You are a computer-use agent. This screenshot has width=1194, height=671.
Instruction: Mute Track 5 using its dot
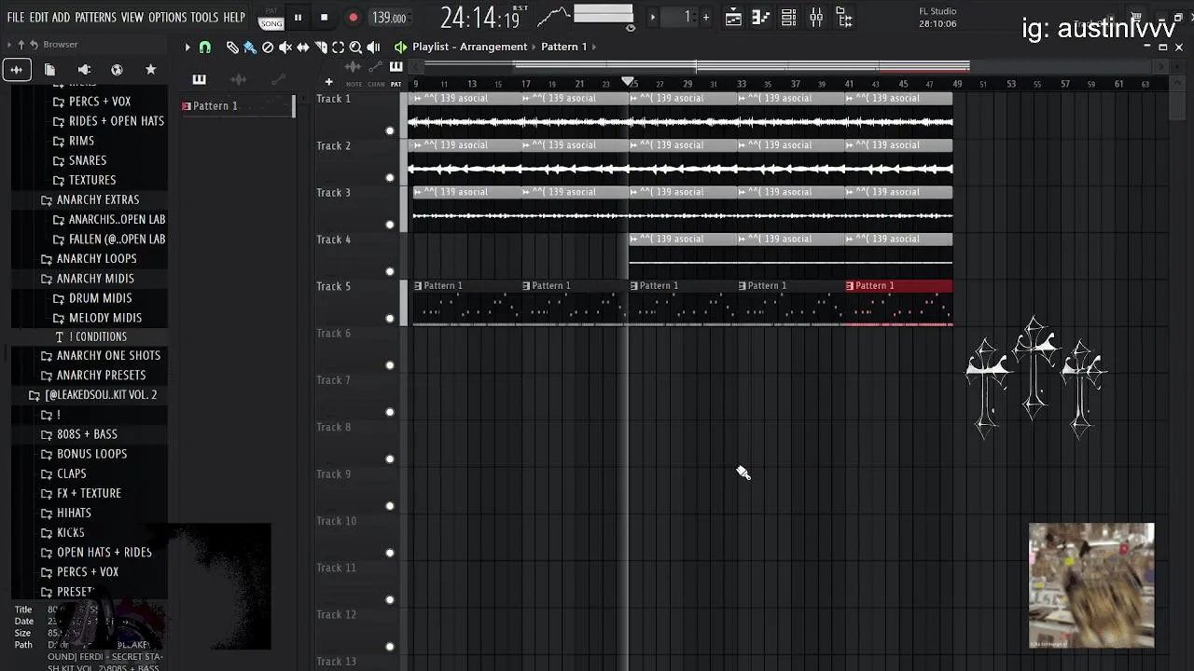[390, 318]
